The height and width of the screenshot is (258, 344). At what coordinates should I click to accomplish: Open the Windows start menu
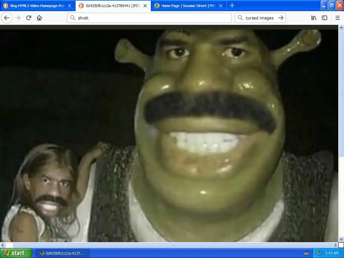[x=16, y=253]
